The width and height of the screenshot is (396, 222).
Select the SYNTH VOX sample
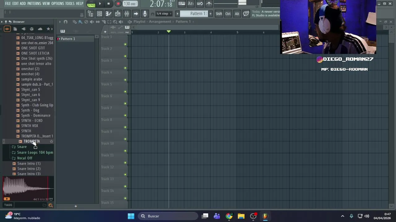(x=30, y=126)
